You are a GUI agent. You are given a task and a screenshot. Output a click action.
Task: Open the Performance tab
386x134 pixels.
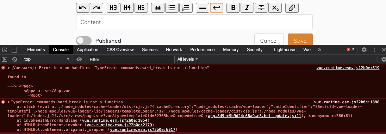point(203,50)
